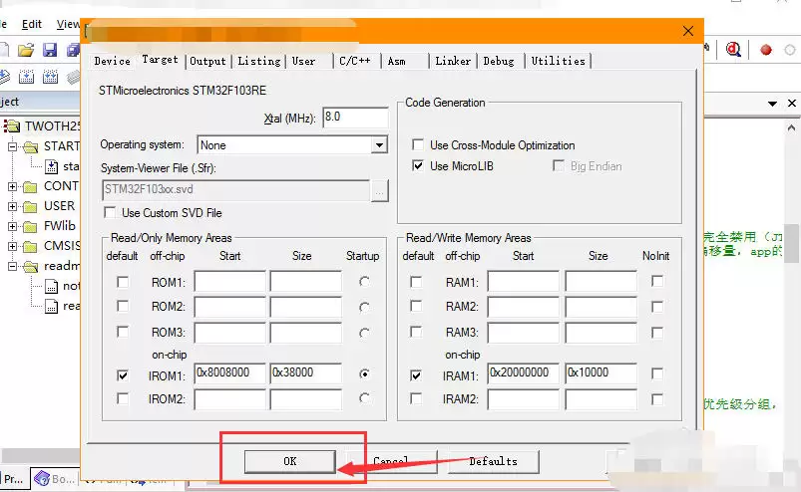Check the ROM1 default checkbox
801x492 pixels.
[x=123, y=282]
